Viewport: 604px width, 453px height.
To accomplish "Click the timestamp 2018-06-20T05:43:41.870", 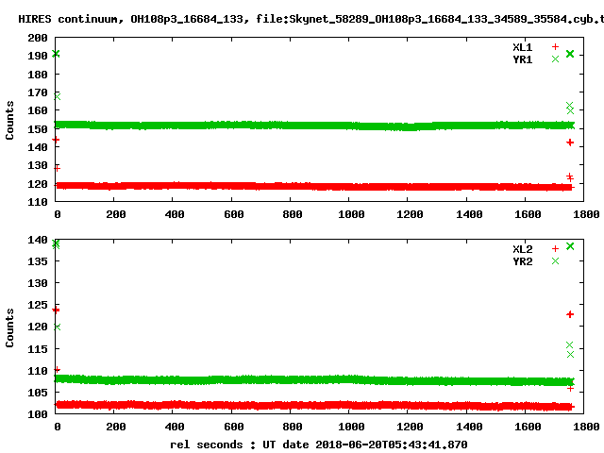I will [392, 445].
